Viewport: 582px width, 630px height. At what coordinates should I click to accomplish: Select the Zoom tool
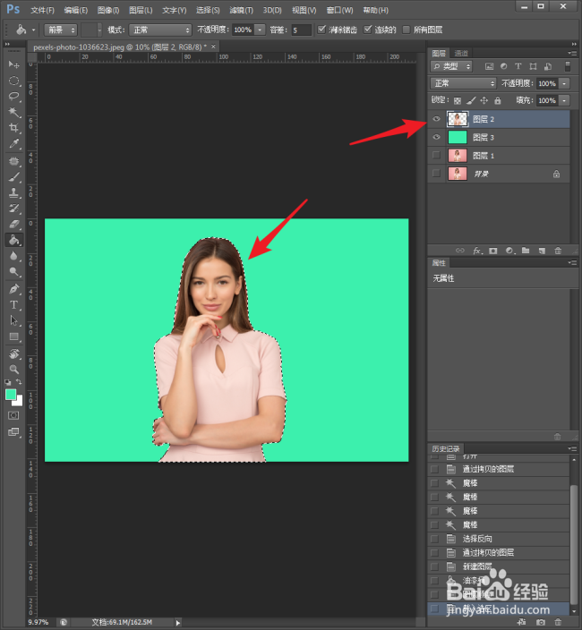14,370
